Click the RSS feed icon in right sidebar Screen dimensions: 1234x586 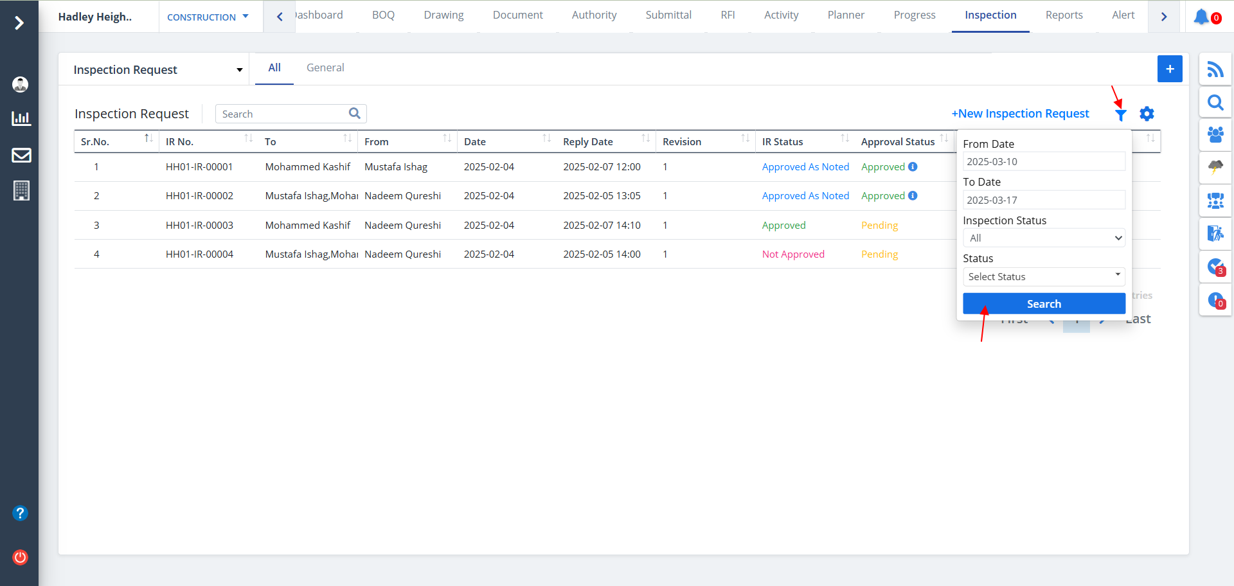point(1215,69)
